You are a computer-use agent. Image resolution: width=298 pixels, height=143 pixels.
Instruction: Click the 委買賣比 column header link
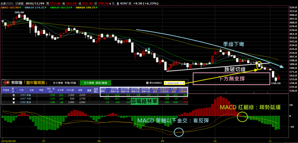click(x=96, y=90)
